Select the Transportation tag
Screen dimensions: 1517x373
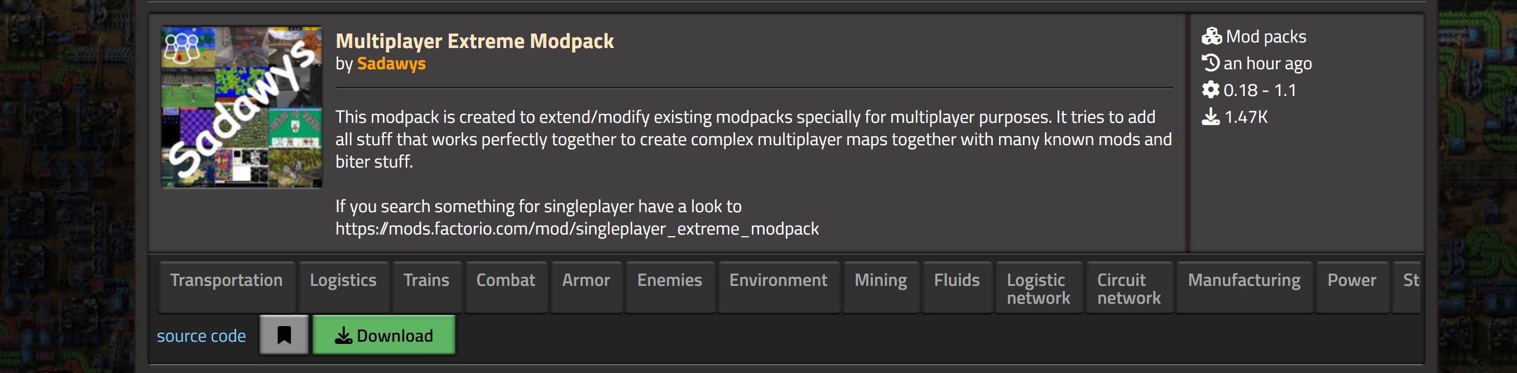[x=226, y=287]
